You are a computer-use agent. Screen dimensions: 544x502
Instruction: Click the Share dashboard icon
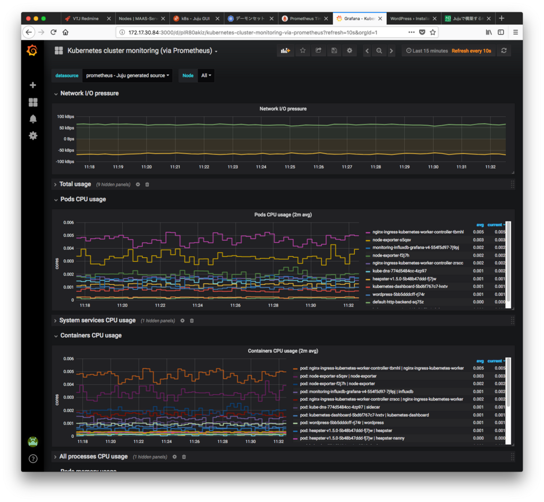click(318, 50)
